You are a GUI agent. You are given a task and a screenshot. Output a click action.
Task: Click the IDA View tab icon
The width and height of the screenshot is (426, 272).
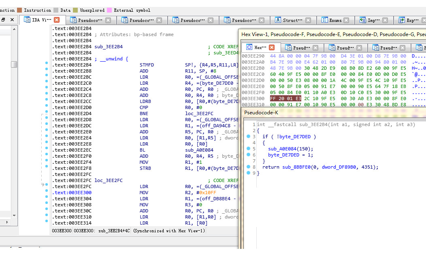[x=27, y=20]
